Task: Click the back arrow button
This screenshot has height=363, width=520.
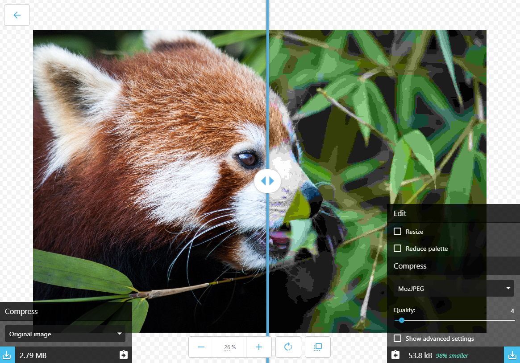Action: pyautogui.click(x=17, y=15)
